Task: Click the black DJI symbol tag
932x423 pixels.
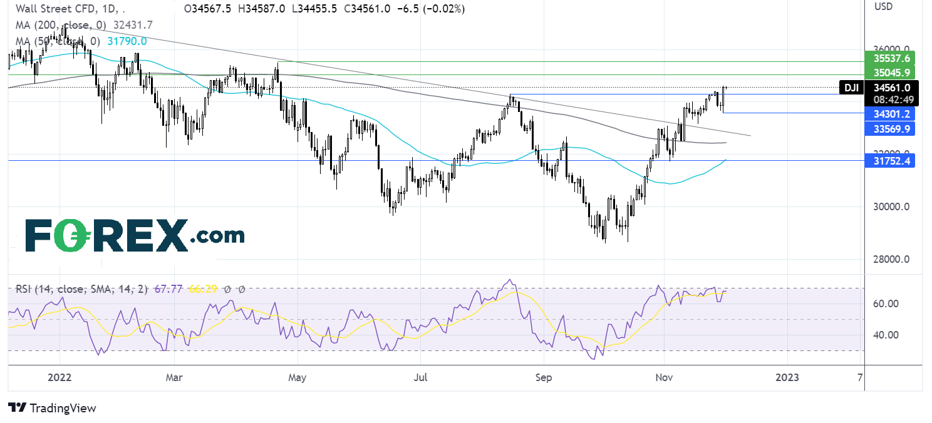Action: click(x=851, y=88)
